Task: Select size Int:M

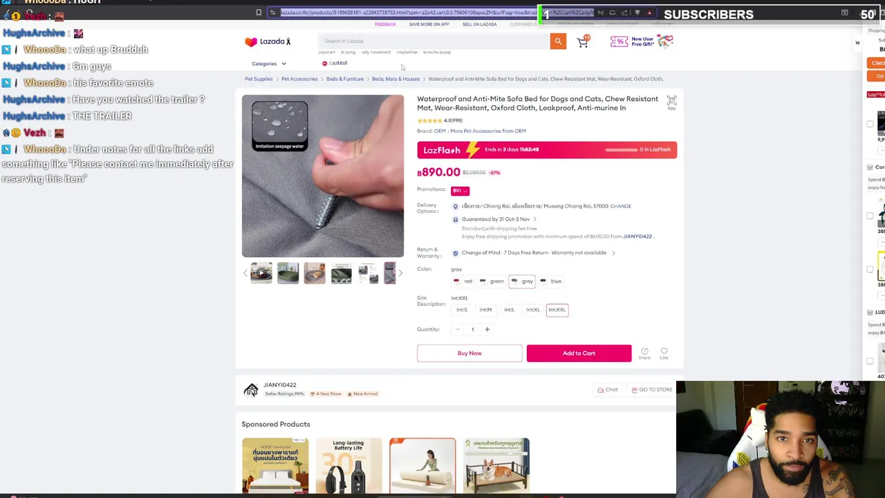Action: [485, 310]
